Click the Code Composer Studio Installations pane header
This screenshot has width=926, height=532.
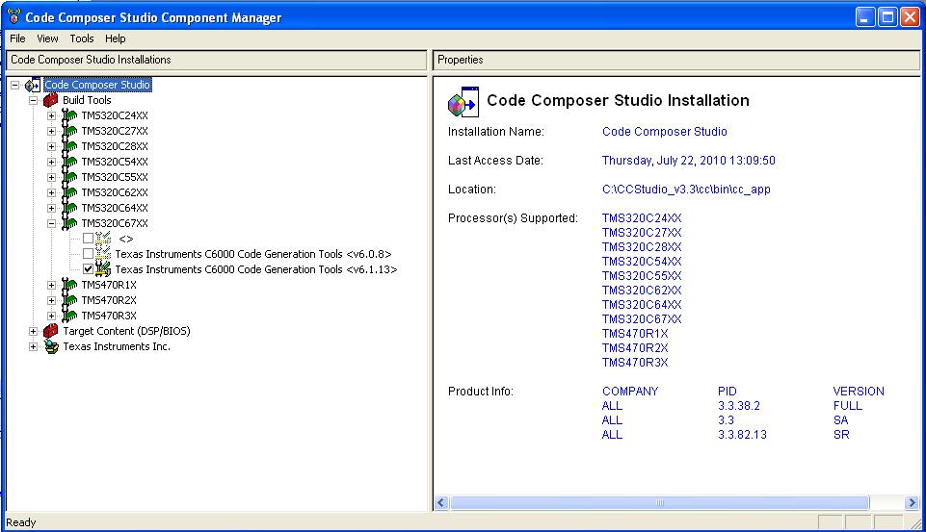[x=216, y=60]
